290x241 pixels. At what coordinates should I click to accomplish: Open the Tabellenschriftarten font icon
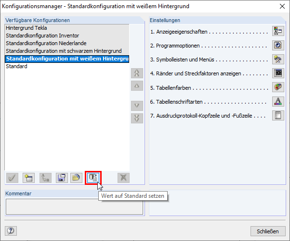[278, 101]
